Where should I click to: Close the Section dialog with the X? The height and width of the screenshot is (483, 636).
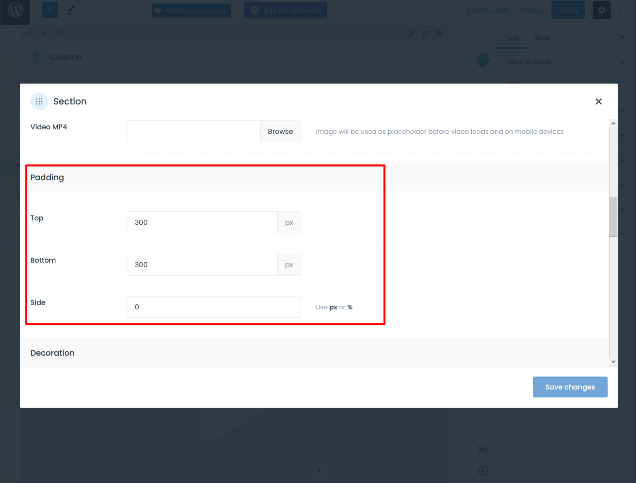[599, 101]
